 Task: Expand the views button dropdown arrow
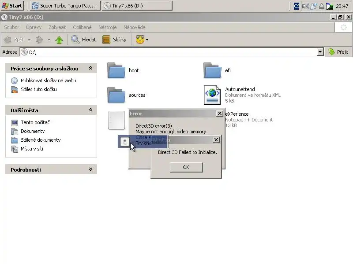point(147,40)
